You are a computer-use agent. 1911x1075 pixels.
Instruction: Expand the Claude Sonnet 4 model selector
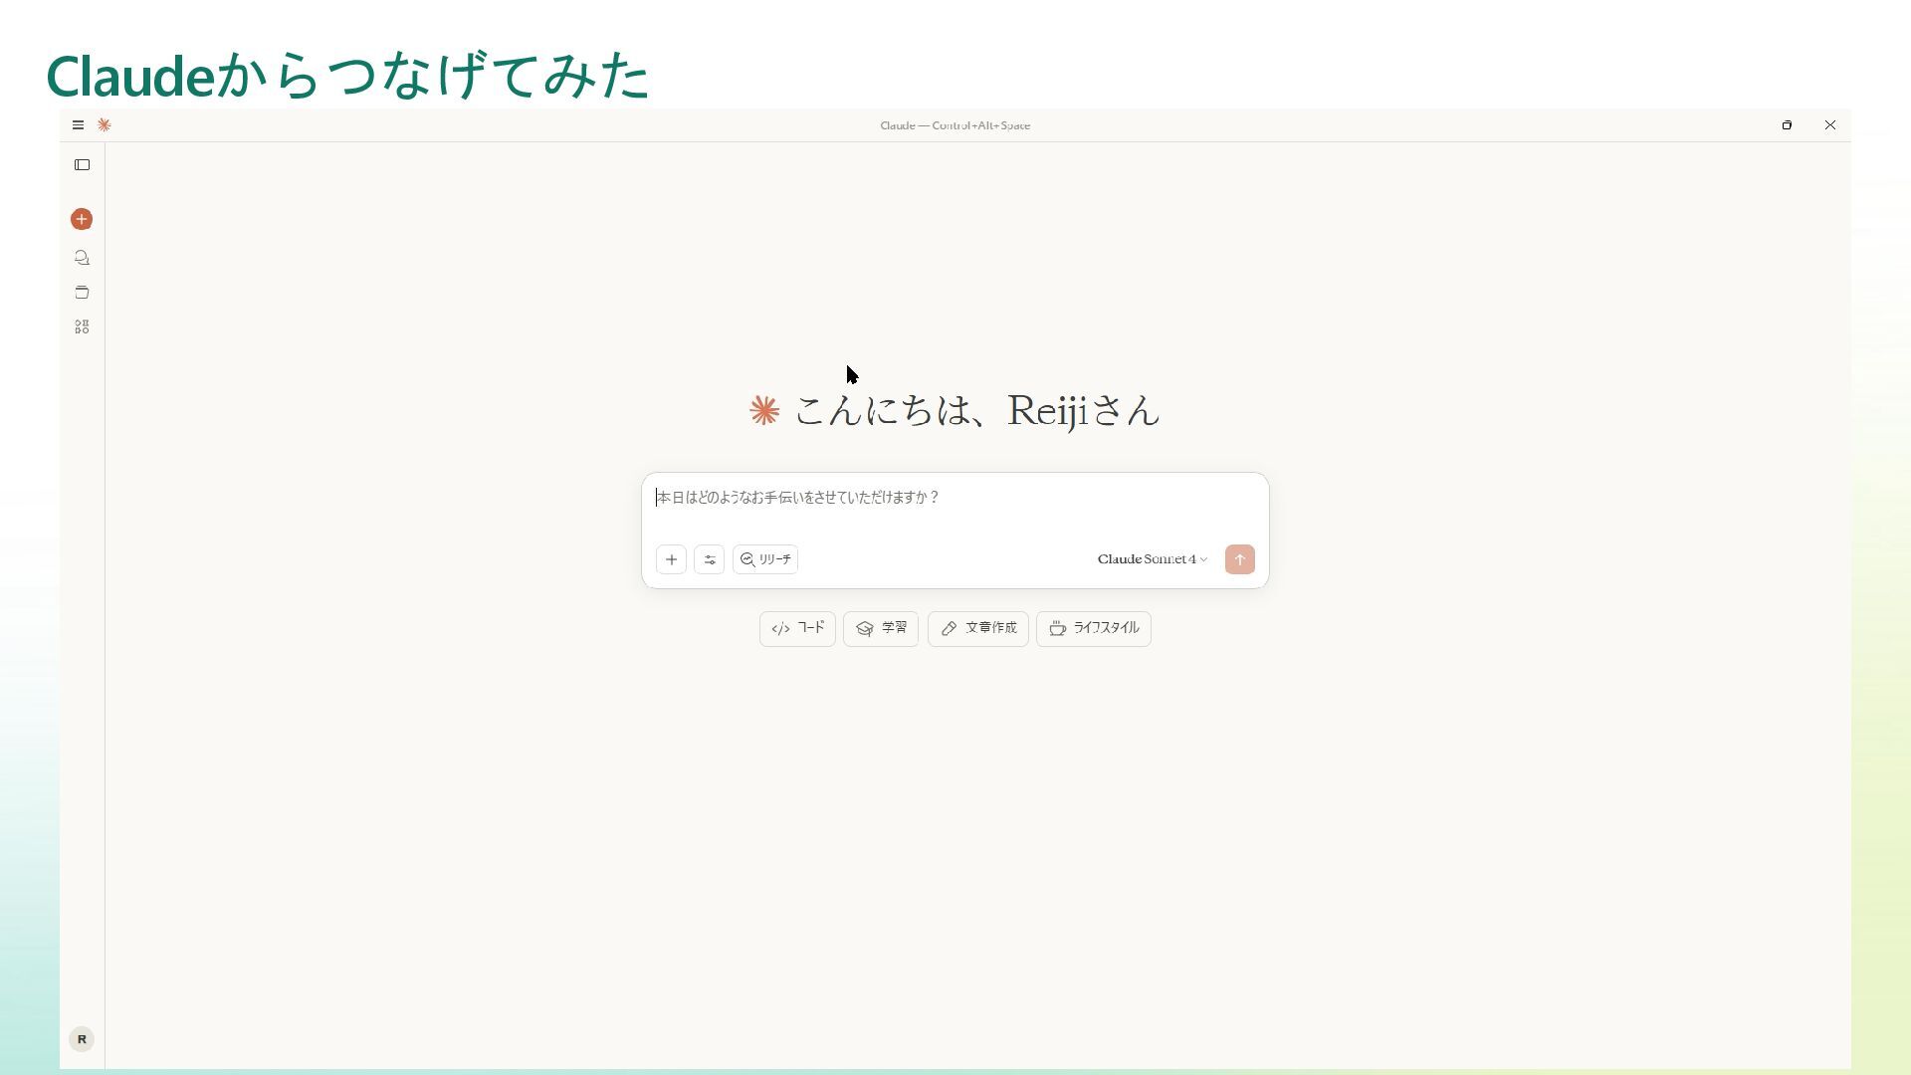click(x=1153, y=559)
